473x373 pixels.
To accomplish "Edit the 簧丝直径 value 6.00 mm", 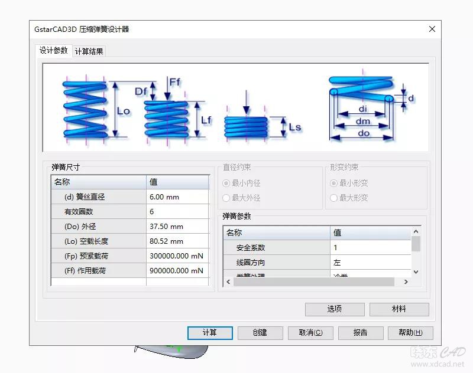I will coord(177,197).
